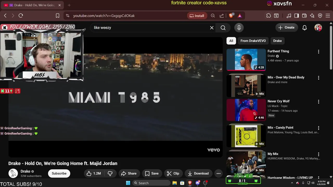Open Brave Shields lion icon

(x=231, y=16)
